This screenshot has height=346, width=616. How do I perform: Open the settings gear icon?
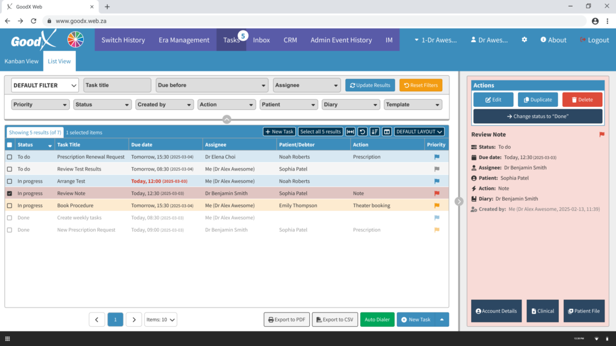coord(525,40)
